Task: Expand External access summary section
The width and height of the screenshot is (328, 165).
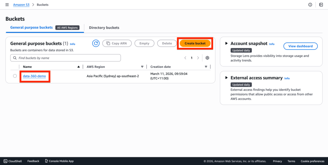Action: click(227, 78)
